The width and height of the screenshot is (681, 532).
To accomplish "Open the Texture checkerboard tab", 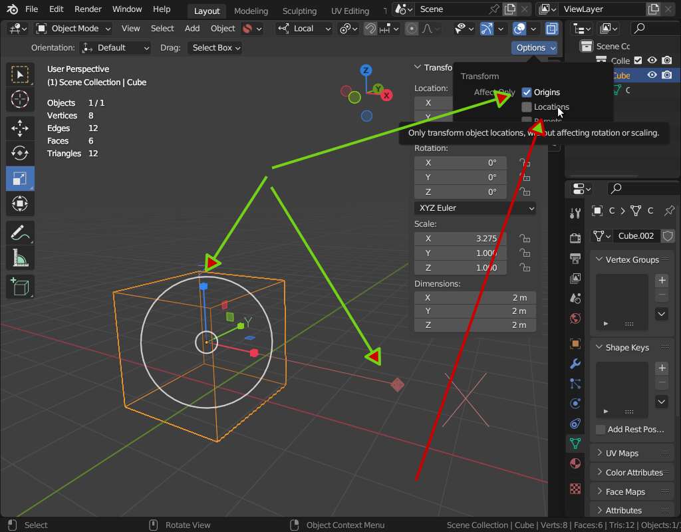I will (575, 489).
